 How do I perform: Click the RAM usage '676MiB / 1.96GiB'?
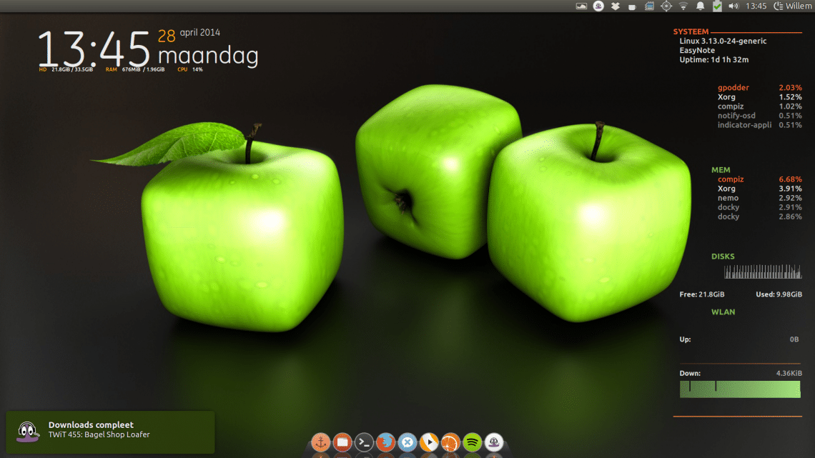(144, 69)
